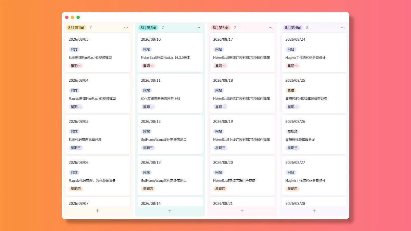Add a new card to the 8月第2周 column
Image resolution: width=411 pixels, height=231 pixels.
170,211
